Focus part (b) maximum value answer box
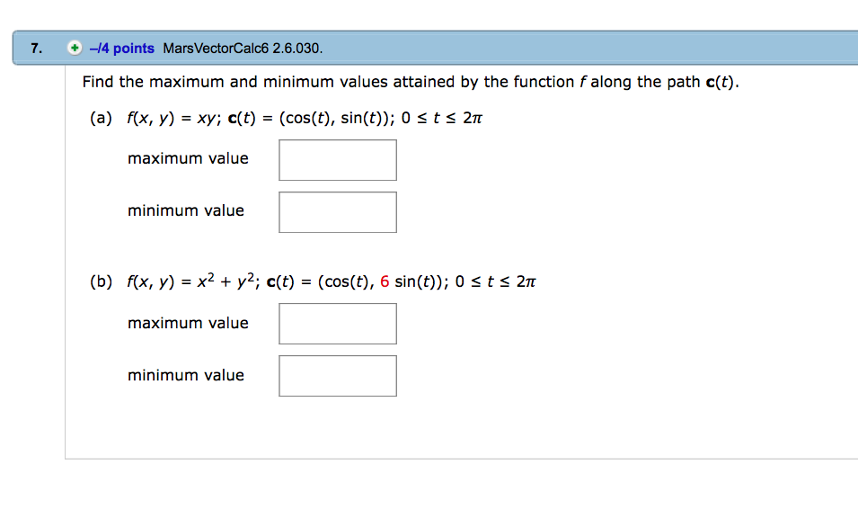 [x=338, y=324]
